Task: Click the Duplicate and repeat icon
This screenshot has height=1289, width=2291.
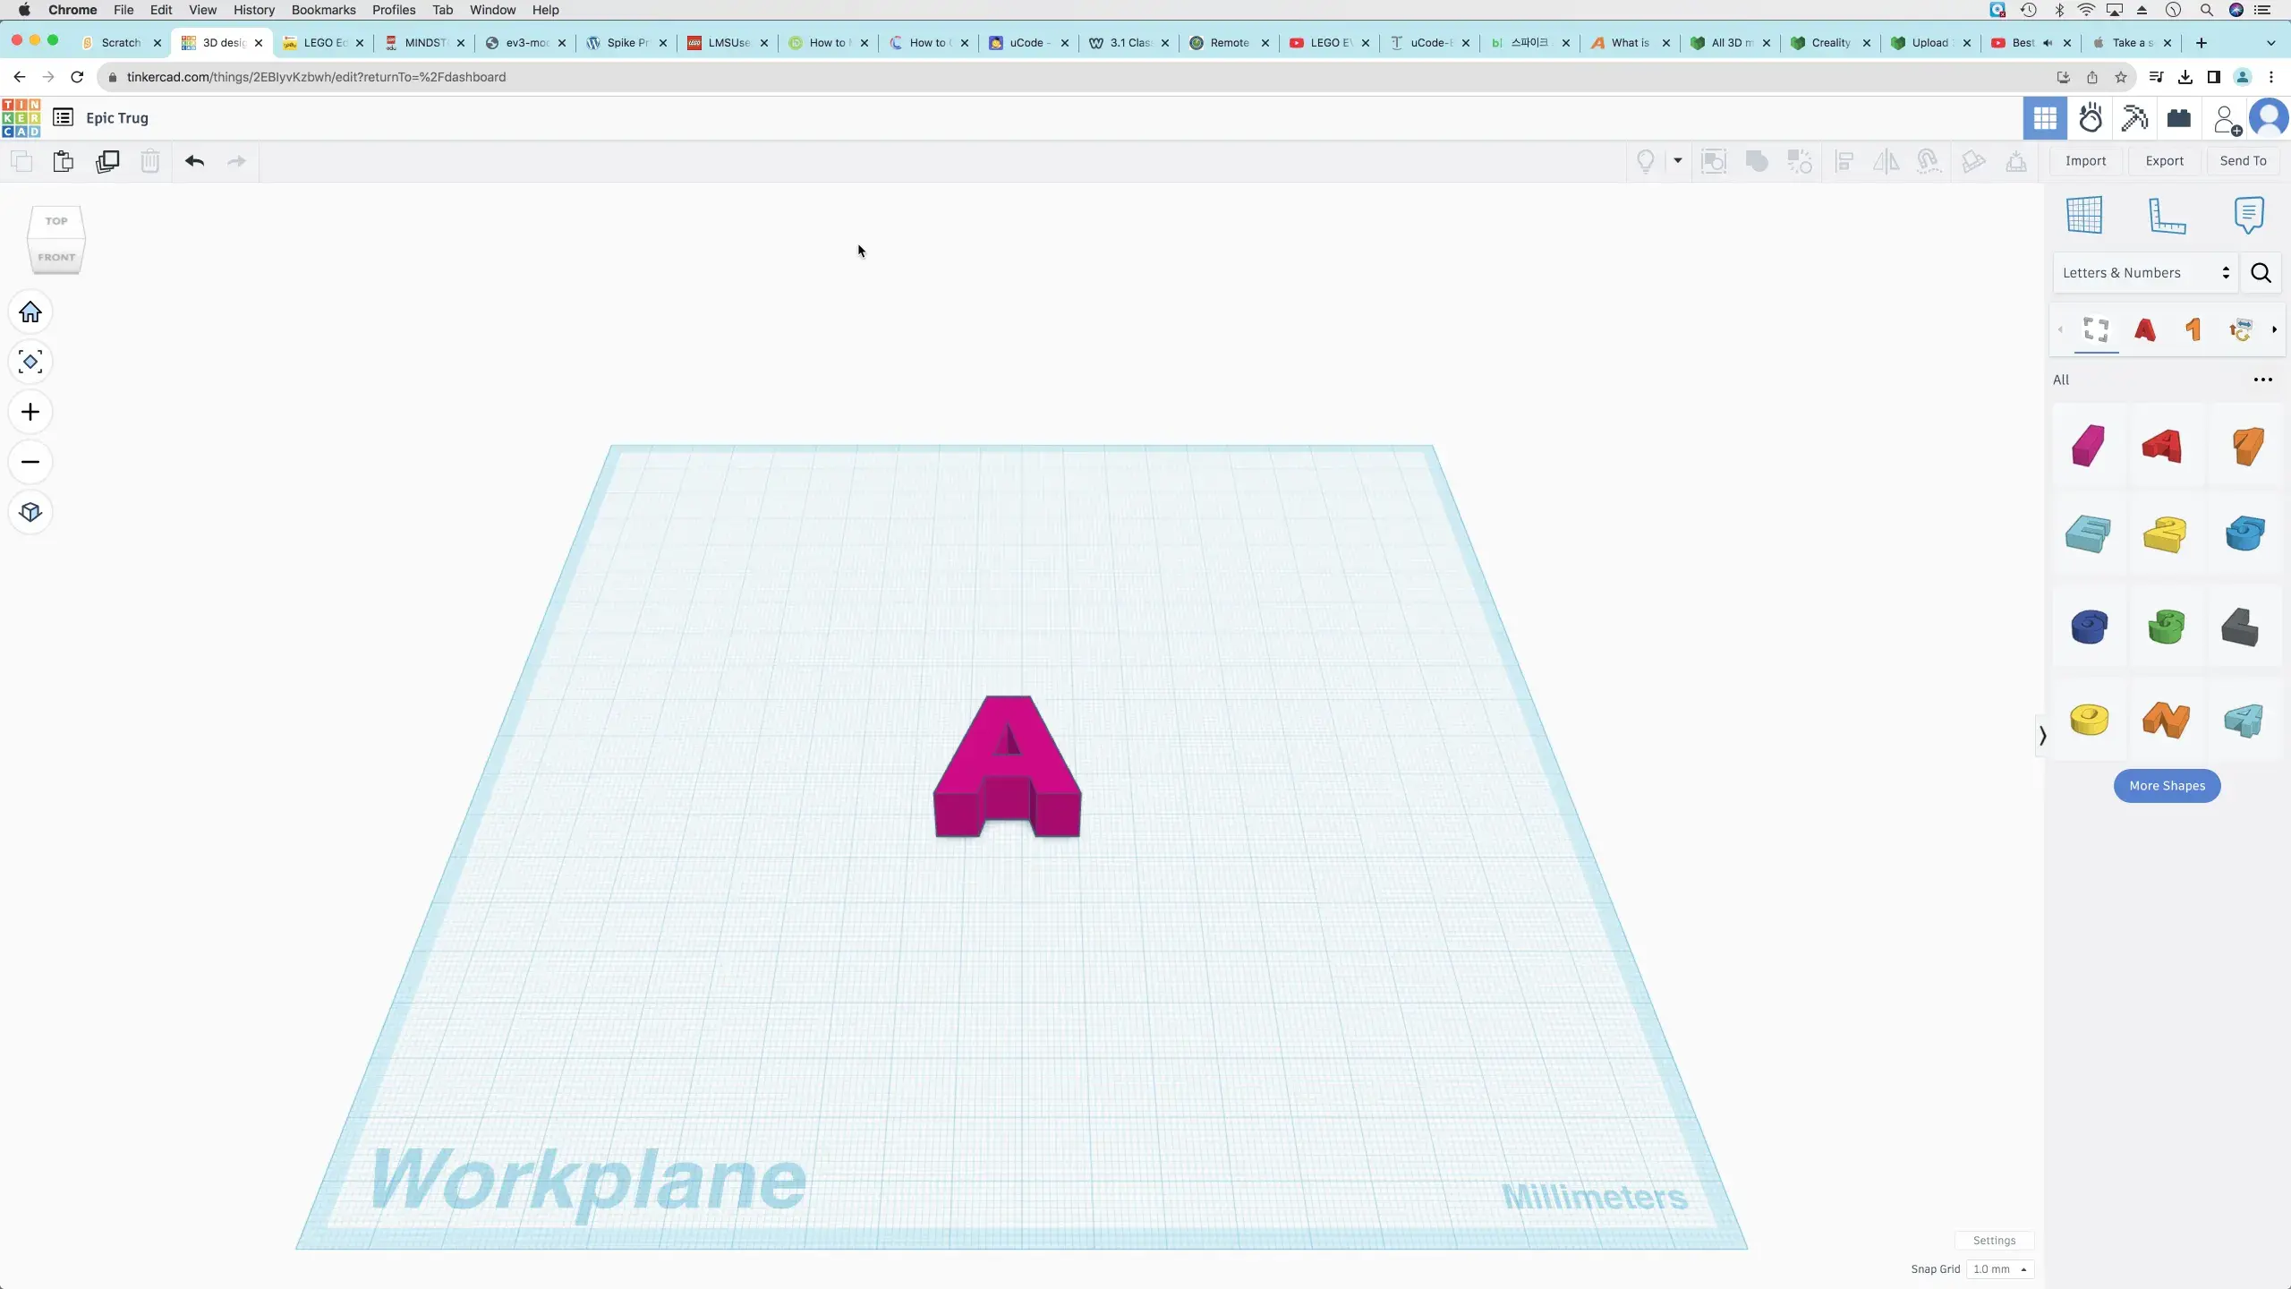Action: 107,161
